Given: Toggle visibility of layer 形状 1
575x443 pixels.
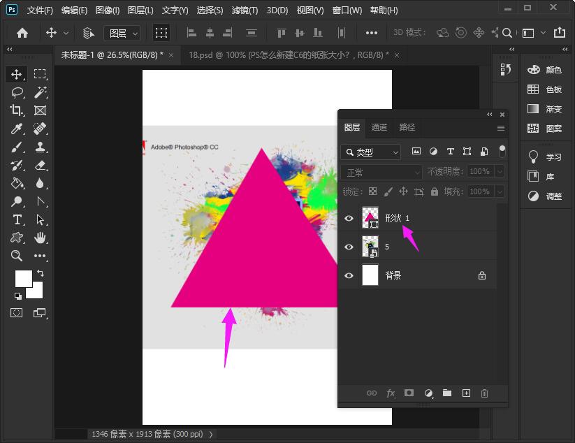Looking at the screenshot, I should click(349, 218).
